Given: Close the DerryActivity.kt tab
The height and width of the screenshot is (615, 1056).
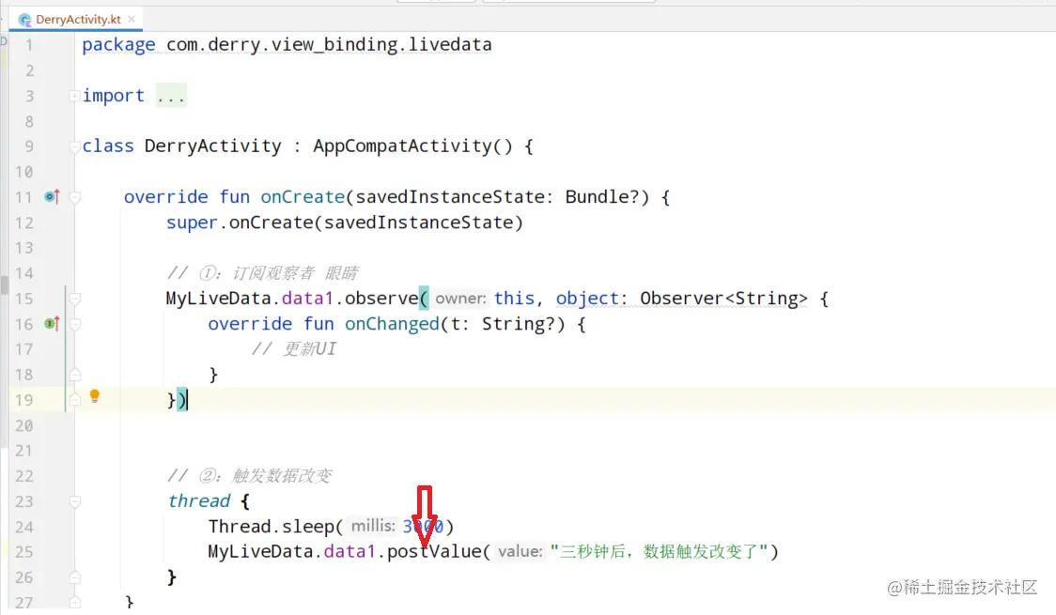Looking at the screenshot, I should (x=132, y=19).
